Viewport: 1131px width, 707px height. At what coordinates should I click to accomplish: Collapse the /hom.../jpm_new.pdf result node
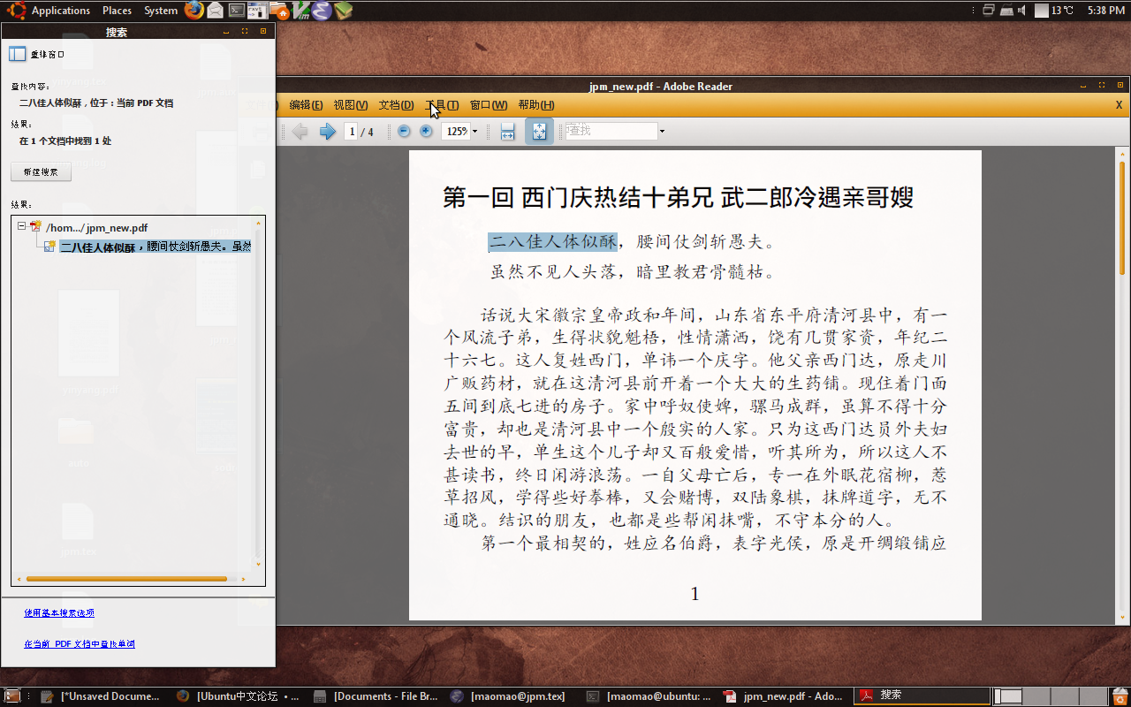22,227
